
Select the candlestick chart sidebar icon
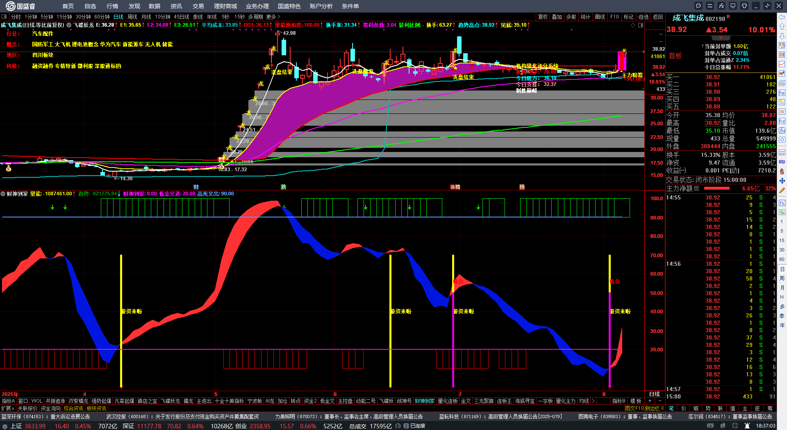(782, 74)
